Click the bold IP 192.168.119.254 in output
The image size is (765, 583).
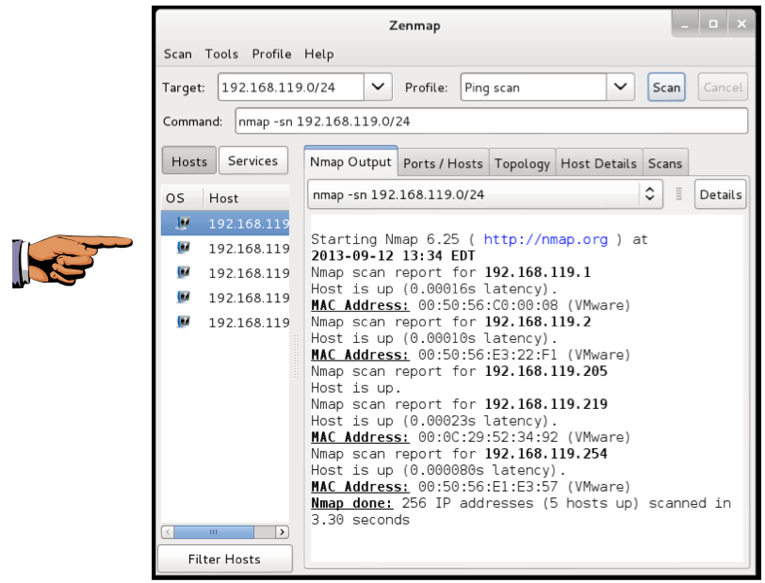(x=545, y=453)
